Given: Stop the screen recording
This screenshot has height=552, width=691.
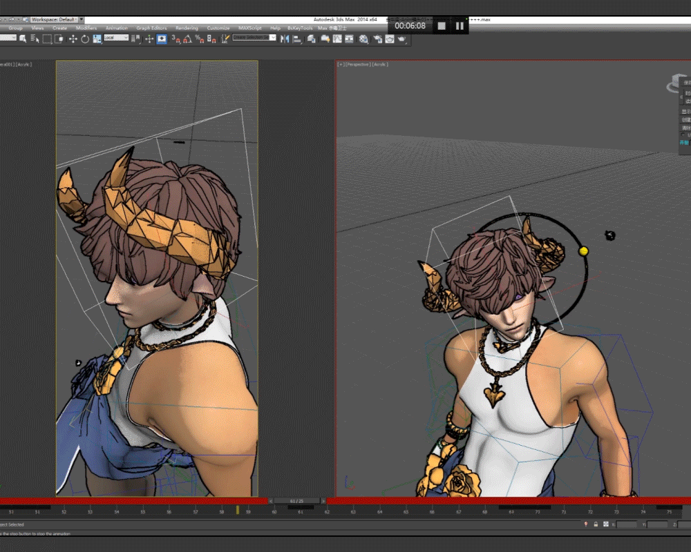Looking at the screenshot, I should coord(442,26).
